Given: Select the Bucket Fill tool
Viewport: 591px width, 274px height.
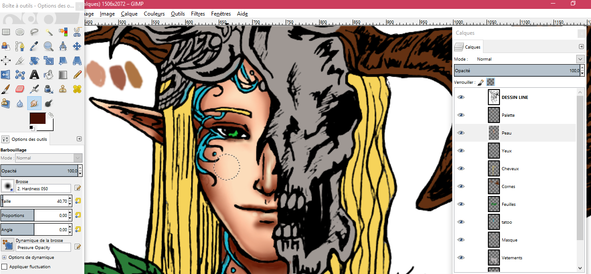Looking at the screenshot, I should pos(49,75).
